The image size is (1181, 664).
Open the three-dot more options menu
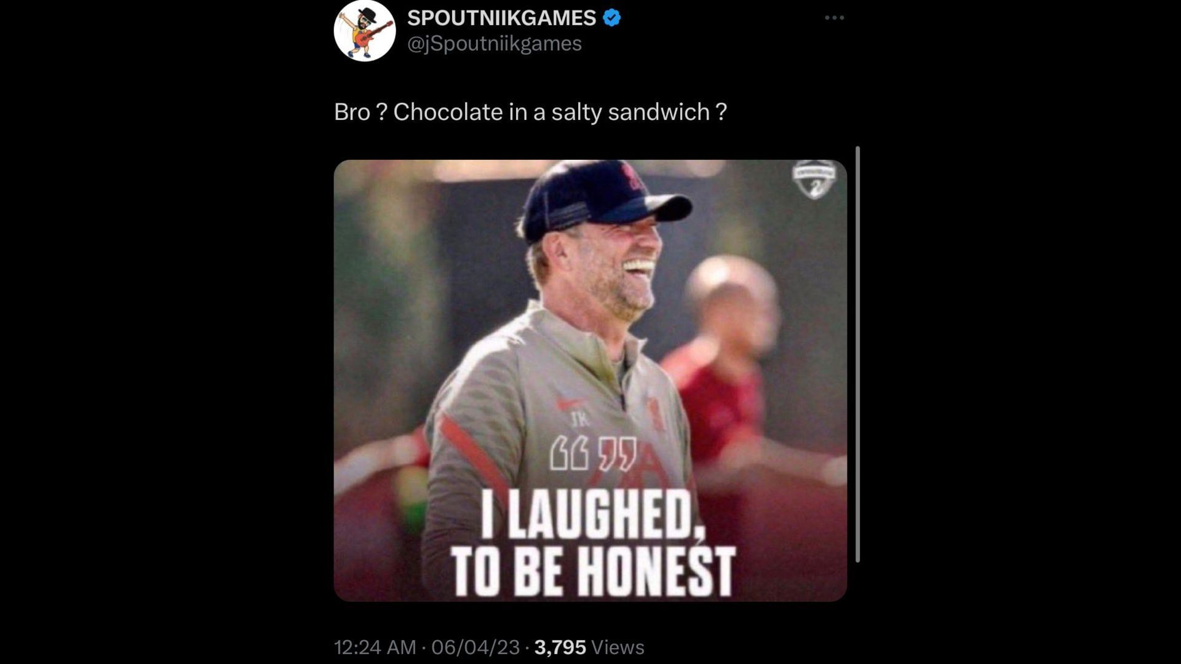(834, 18)
